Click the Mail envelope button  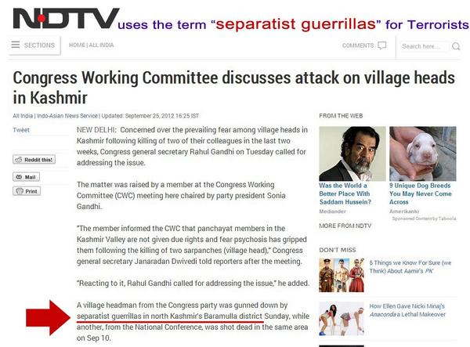[x=26, y=177]
